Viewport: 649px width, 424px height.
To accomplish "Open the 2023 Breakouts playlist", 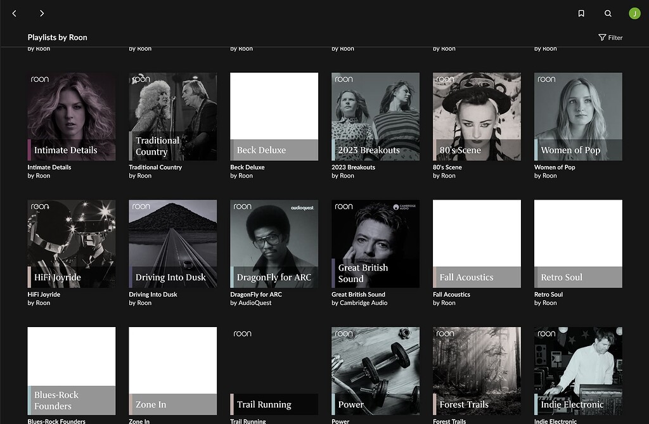I will [x=375, y=116].
